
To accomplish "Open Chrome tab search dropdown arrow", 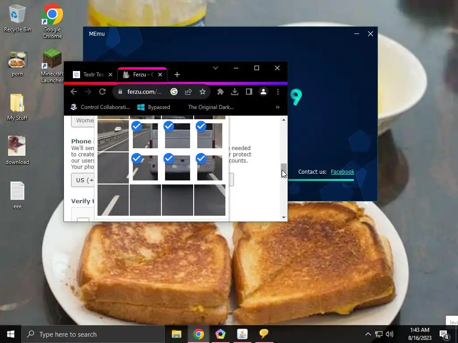I will (x=216, y=68).
